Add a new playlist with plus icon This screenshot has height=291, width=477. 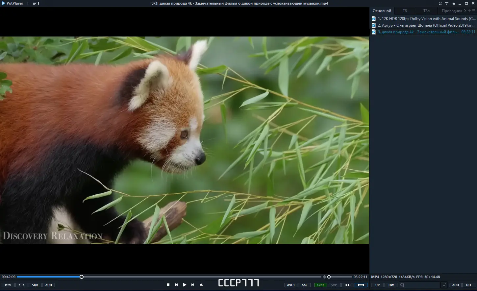[469, 11]
